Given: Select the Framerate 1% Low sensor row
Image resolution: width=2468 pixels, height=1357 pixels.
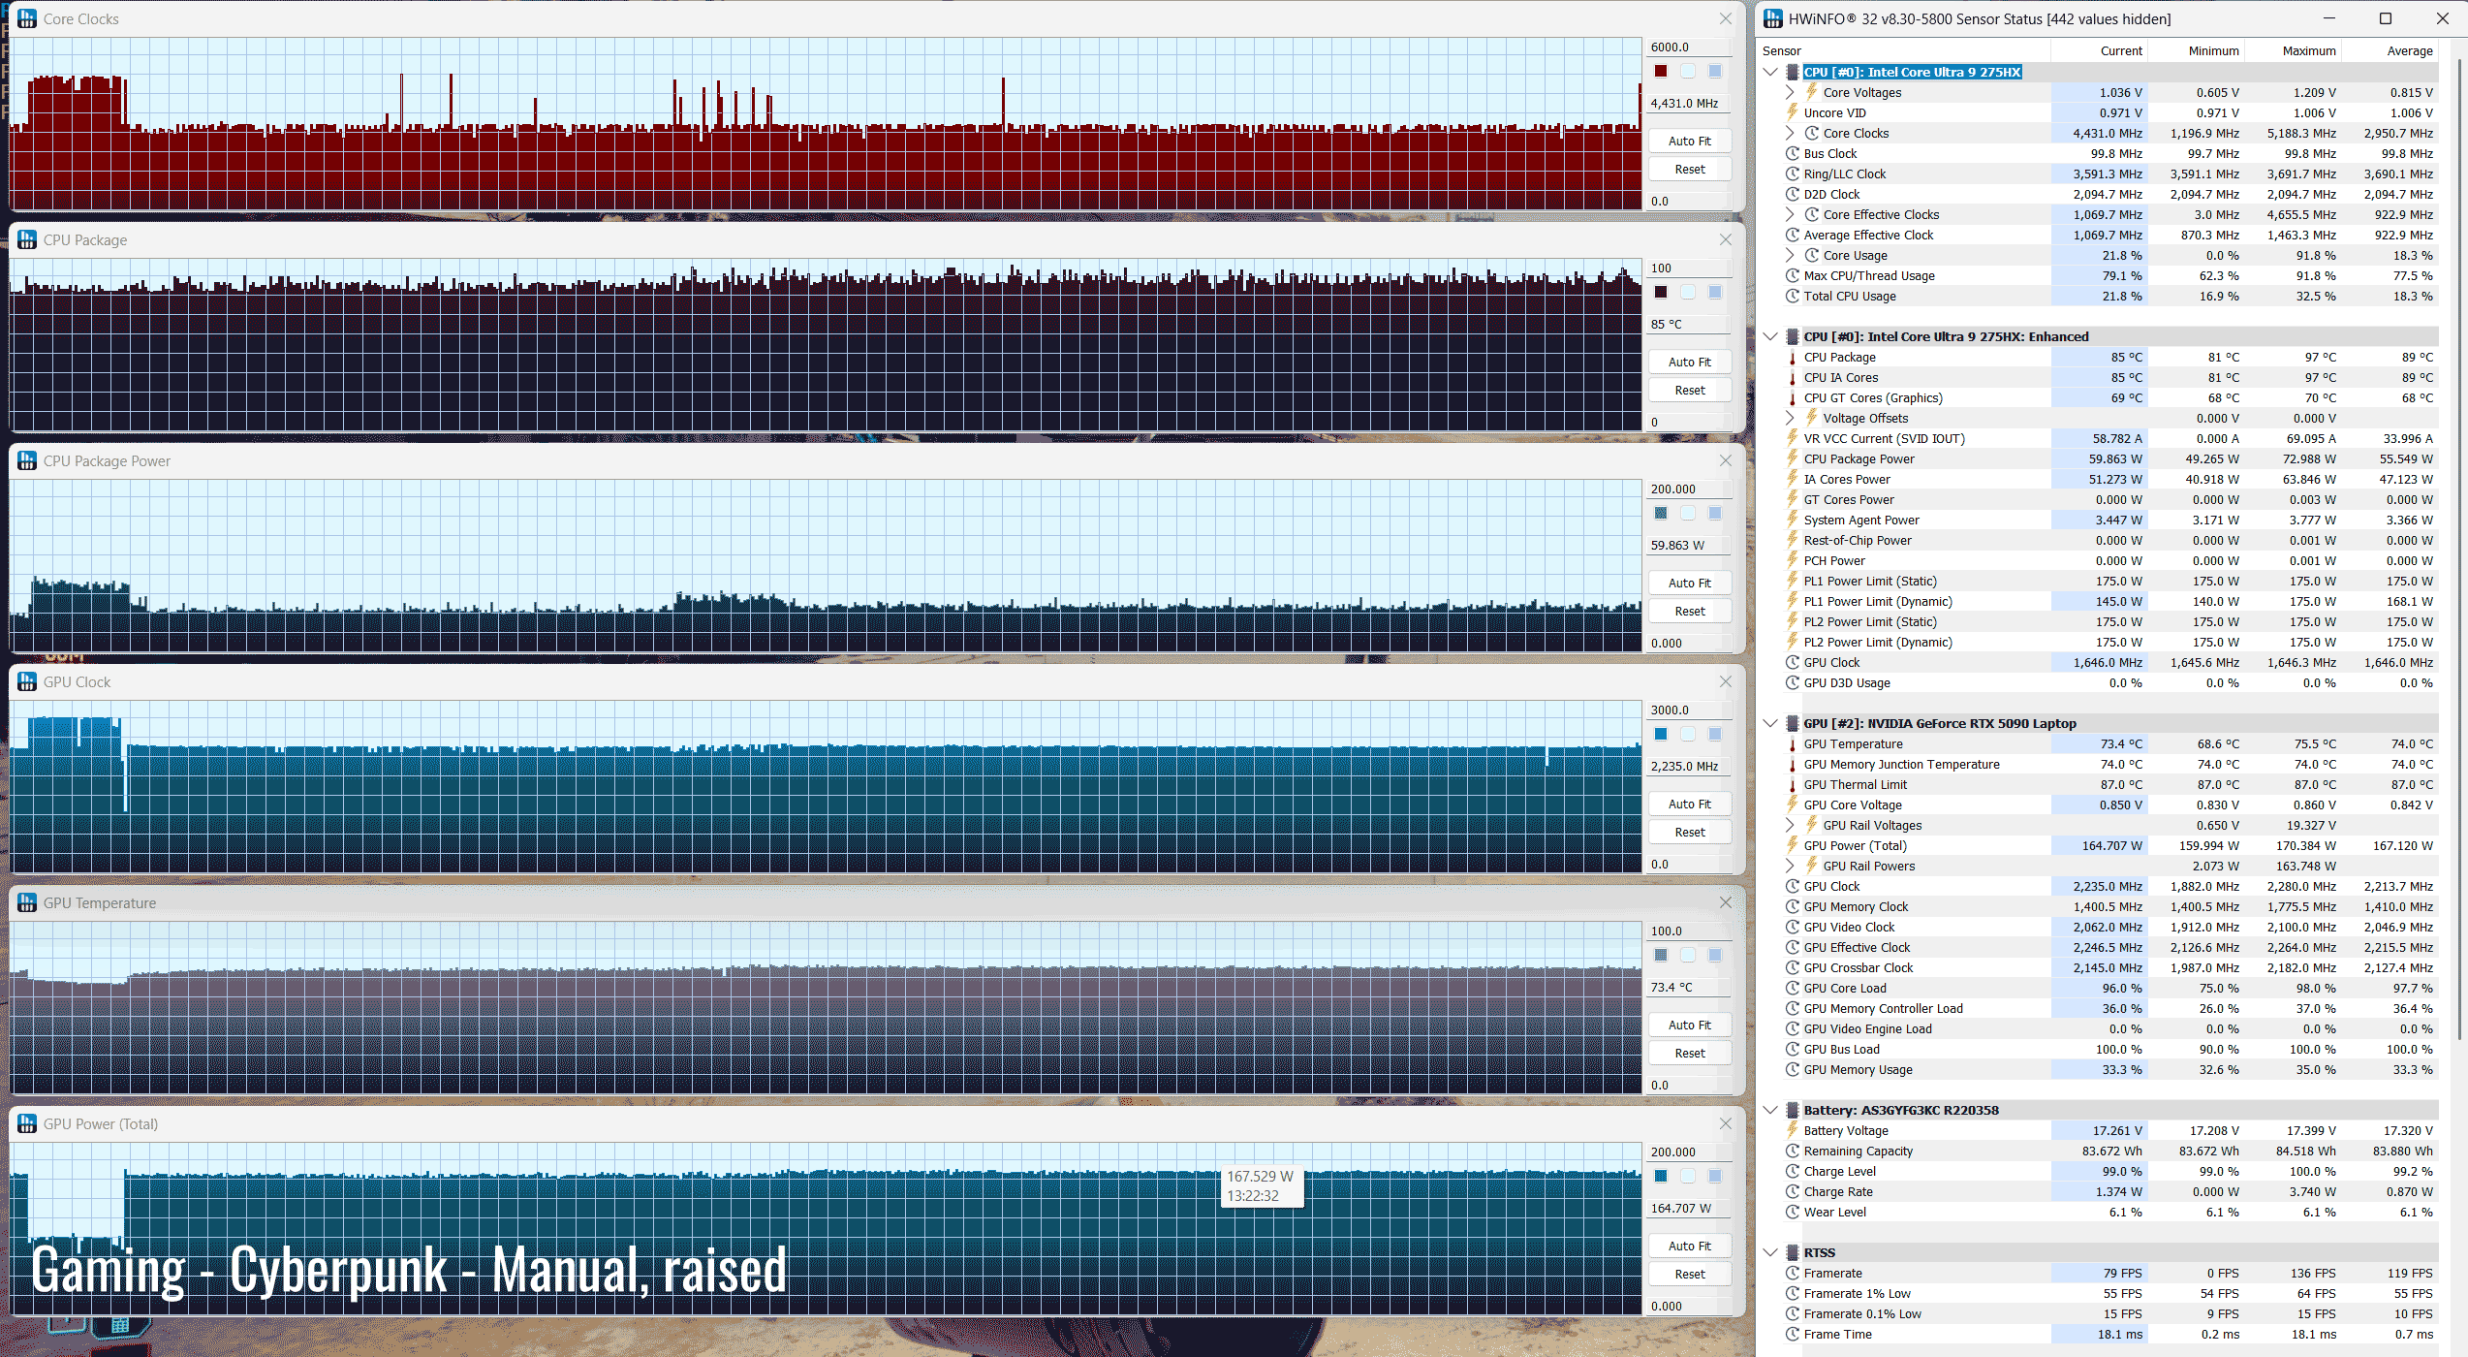Looking at the screenshot, I should pos(1858,1293).
